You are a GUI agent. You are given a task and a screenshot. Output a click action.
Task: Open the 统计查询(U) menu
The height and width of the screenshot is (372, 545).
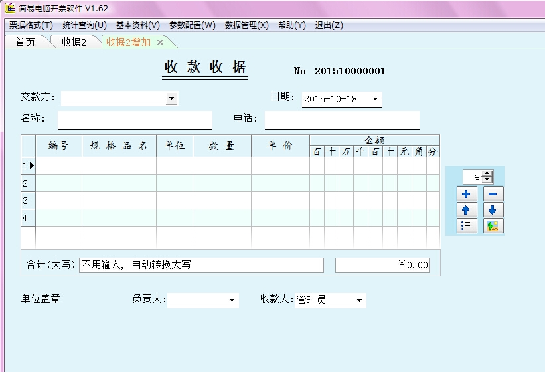[84, 25]
